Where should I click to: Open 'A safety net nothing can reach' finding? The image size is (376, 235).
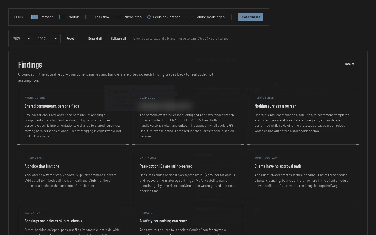pos(188,220)
